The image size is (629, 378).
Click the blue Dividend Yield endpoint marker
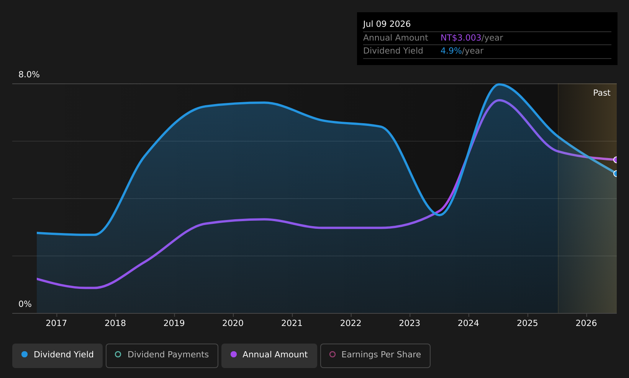616,174
